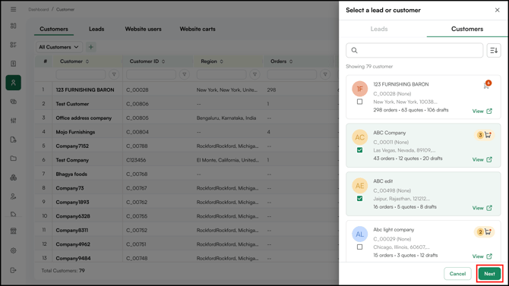
Task: Select the Customers tab in panel
Action: (x=467, y=29)
